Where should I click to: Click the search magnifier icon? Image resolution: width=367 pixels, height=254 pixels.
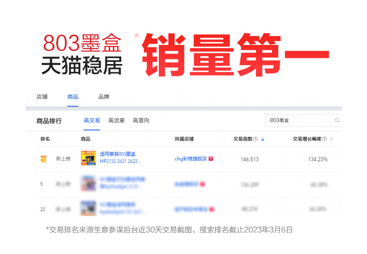click(337, 121)
